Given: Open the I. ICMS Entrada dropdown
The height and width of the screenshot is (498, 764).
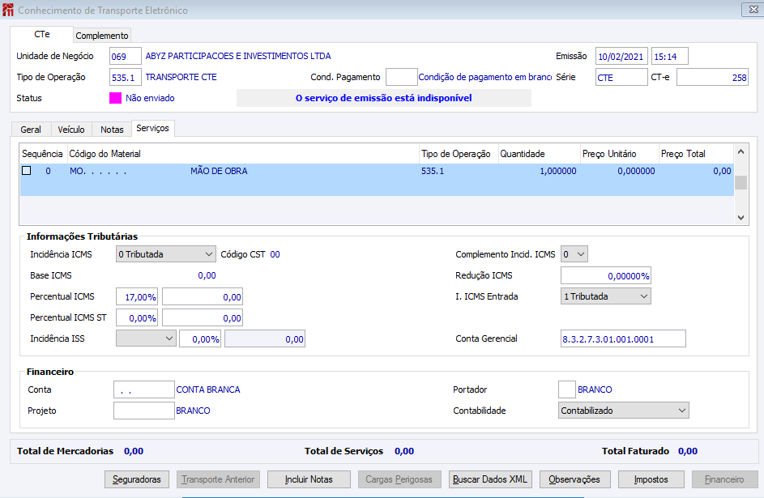Looking at the screenshot, I should coord(606,296).
